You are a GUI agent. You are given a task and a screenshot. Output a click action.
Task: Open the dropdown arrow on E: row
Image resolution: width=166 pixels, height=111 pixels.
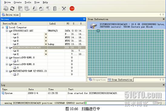pos(46,41)
